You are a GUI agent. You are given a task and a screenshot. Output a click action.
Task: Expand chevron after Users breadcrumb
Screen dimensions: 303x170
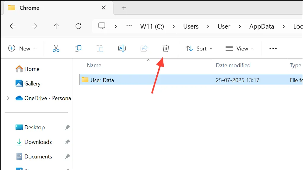pos(208,26)
